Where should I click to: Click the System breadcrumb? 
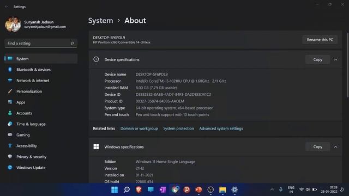100,21
